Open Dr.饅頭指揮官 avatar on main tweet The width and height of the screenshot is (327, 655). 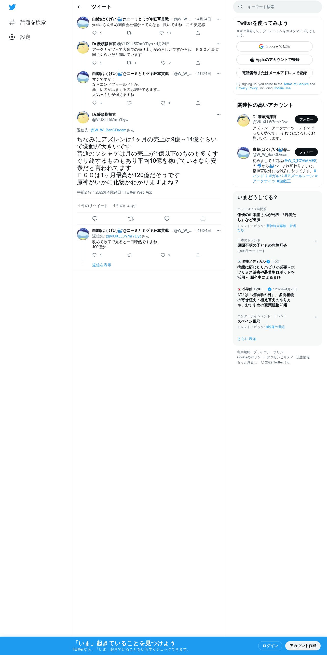83,117
